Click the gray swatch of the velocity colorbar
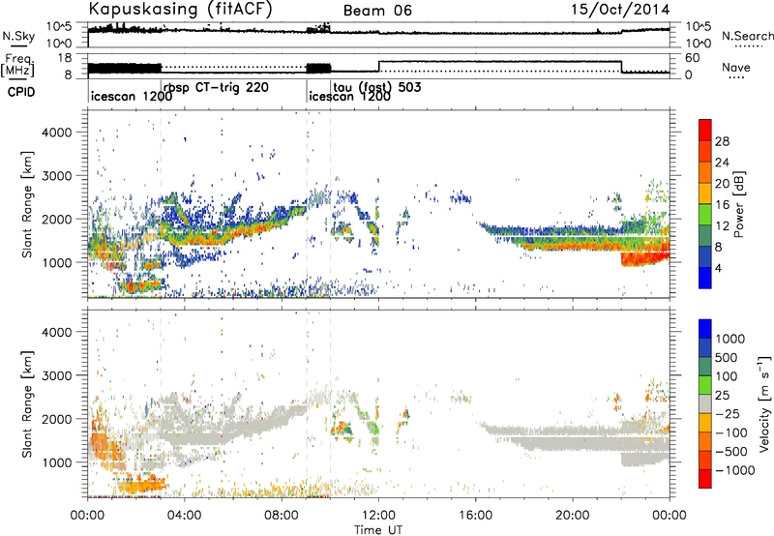The height and width of the screenshot is (536, 774). (x=705, y=403)
